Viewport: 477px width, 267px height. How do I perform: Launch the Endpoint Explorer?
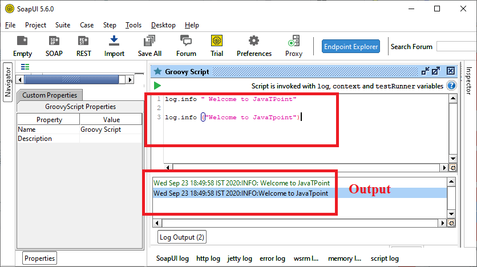coord(351,47)
